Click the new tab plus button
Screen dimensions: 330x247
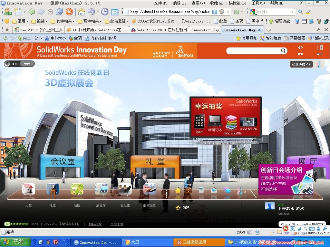coord(268,30)
